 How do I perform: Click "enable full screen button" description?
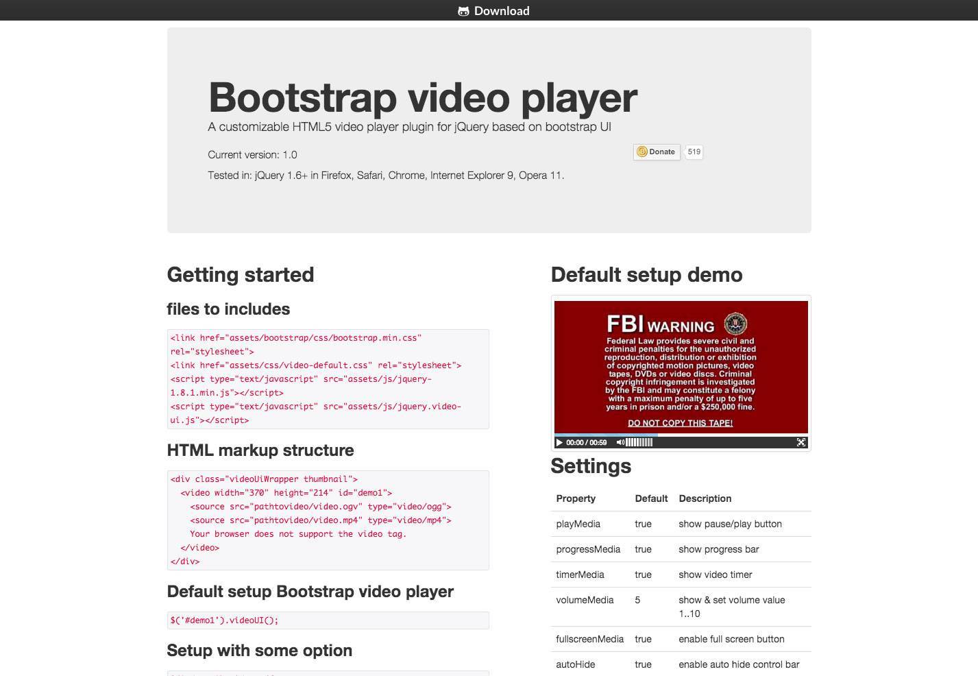pyautogui.click(x=732, y=639)
